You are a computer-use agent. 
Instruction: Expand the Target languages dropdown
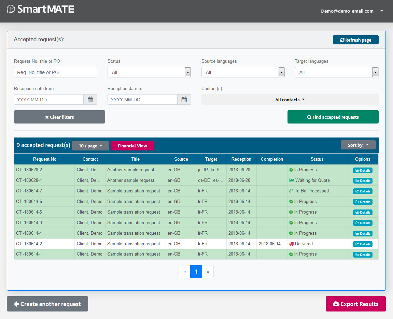(x=336, y=72)
